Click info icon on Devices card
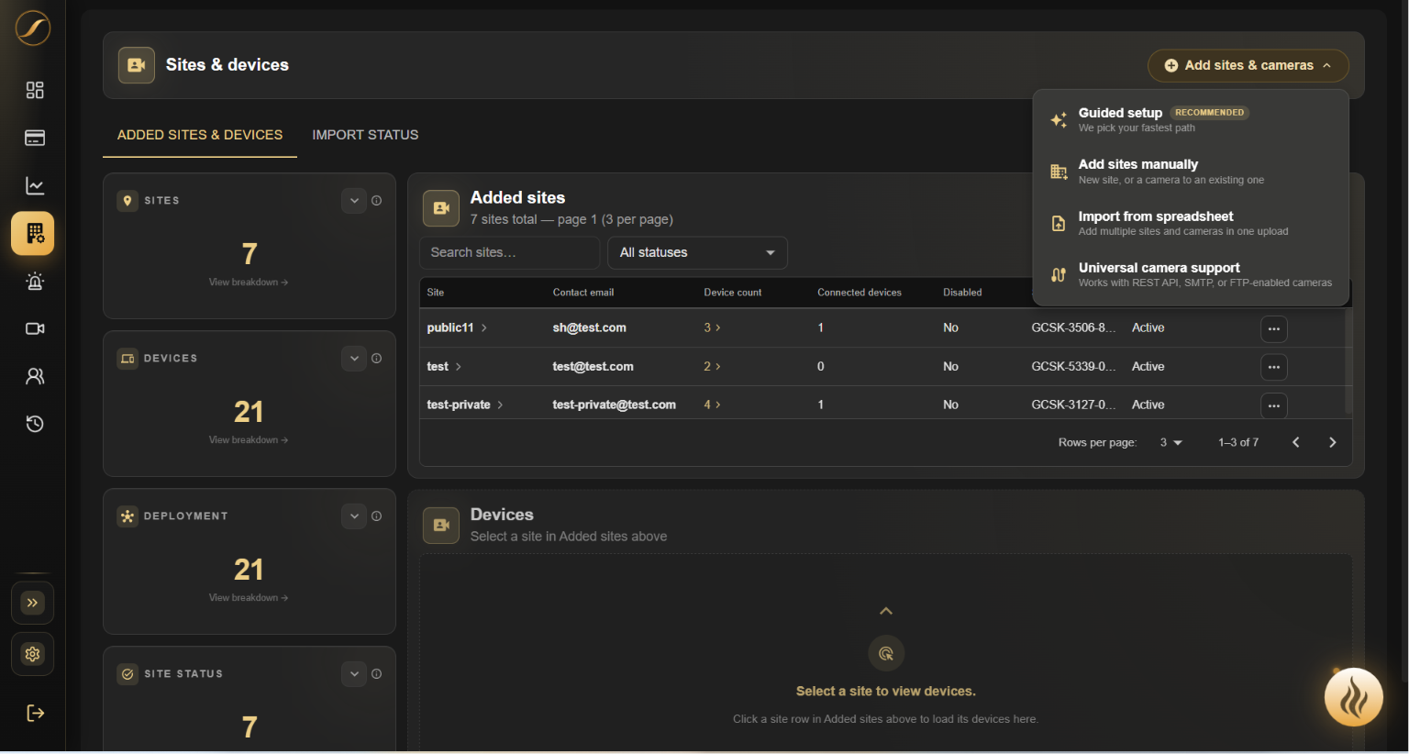The width and height of the screenshot is (1409, 754). pyautogui.click(x=376, y=359)
